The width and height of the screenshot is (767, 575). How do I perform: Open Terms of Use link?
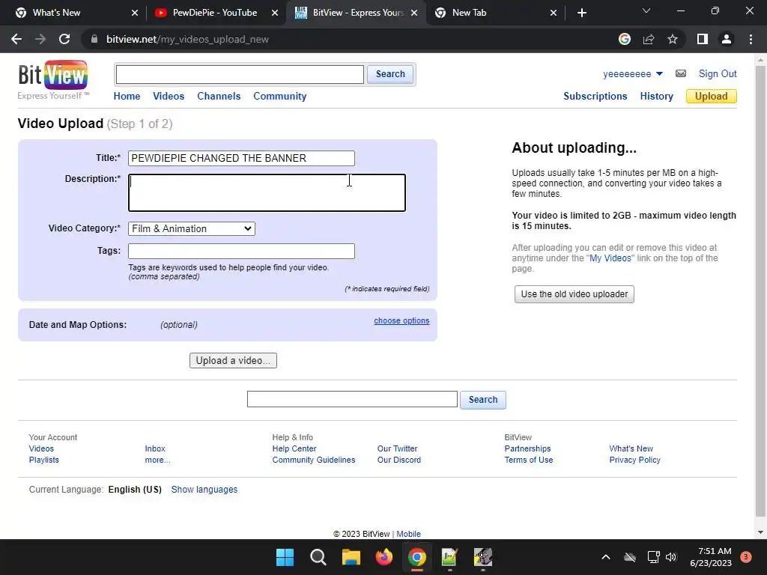(529, 460)
